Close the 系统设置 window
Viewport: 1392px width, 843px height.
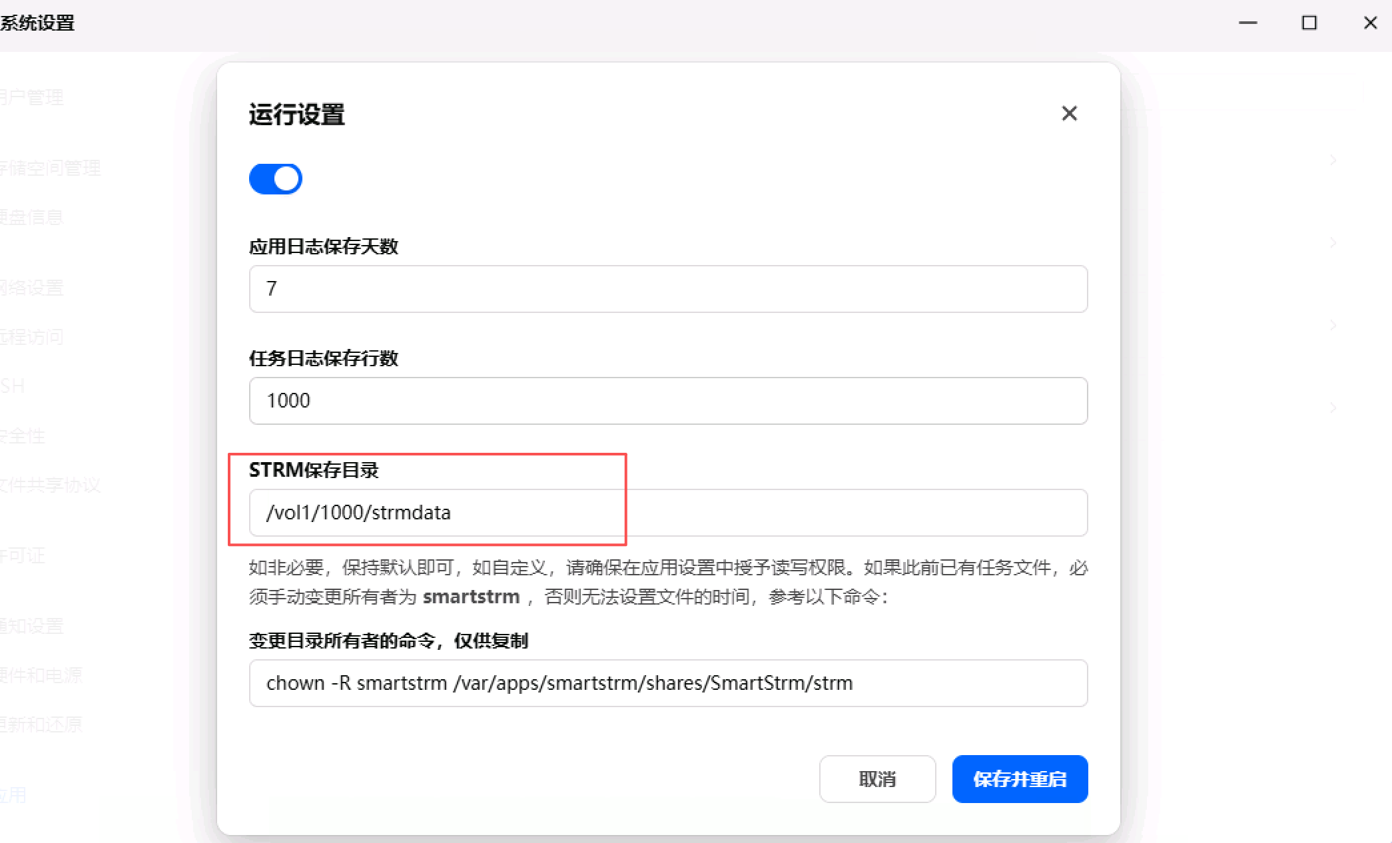coord(1370,23)
